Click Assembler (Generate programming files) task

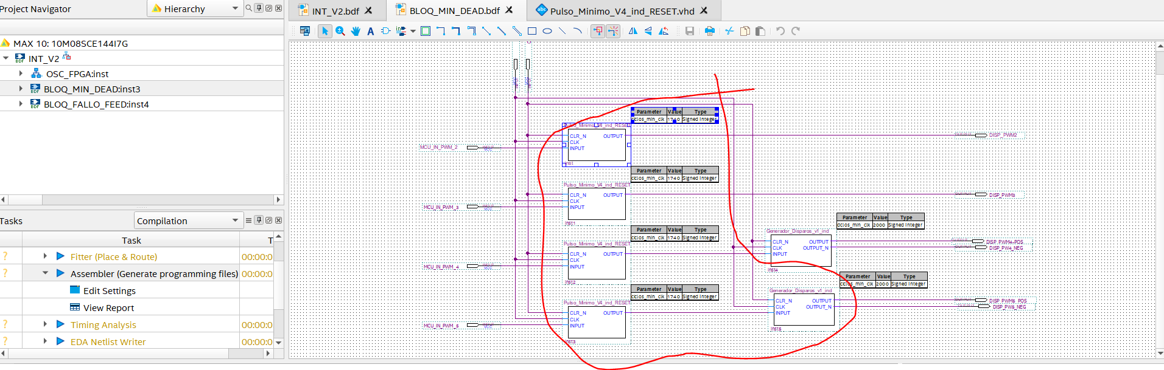[x=154, y=274]
